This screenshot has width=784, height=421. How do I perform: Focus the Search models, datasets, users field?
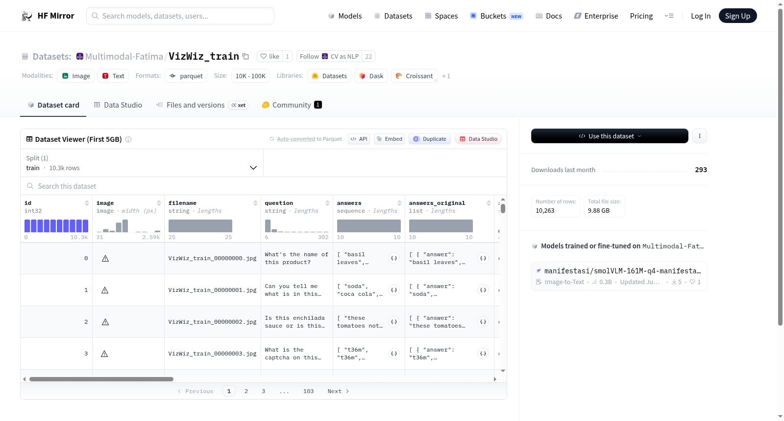pyautogui.click(x=180, y=16)
